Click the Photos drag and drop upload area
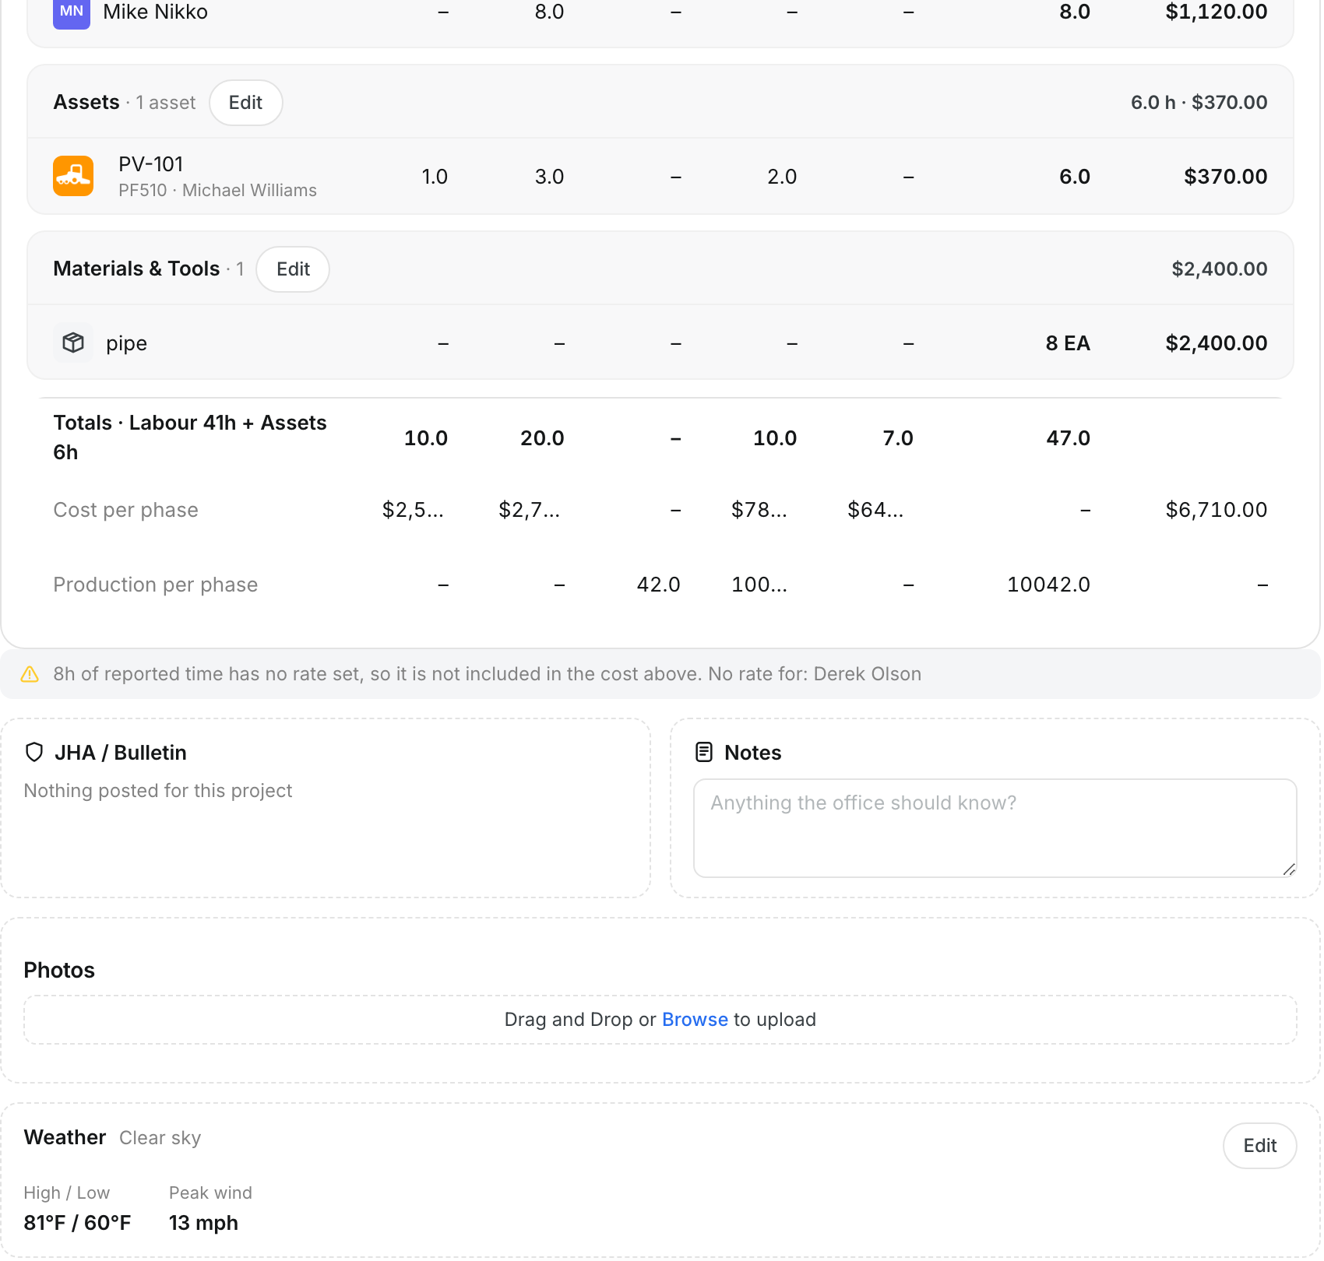 660,1020
